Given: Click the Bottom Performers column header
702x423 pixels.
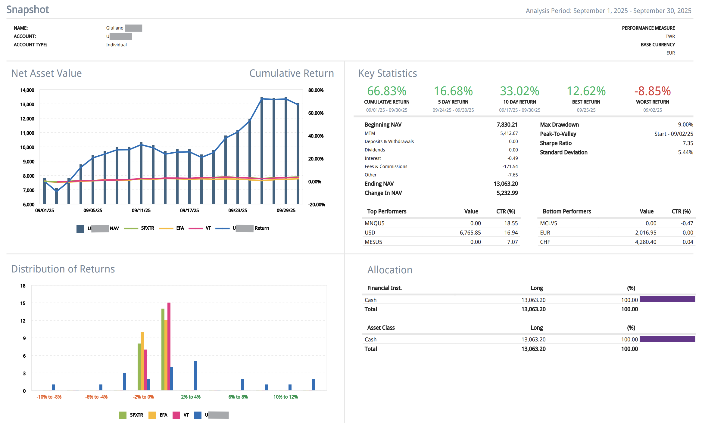Looking at the screenshot, I should pyautogui.click(x=566, y=211).
